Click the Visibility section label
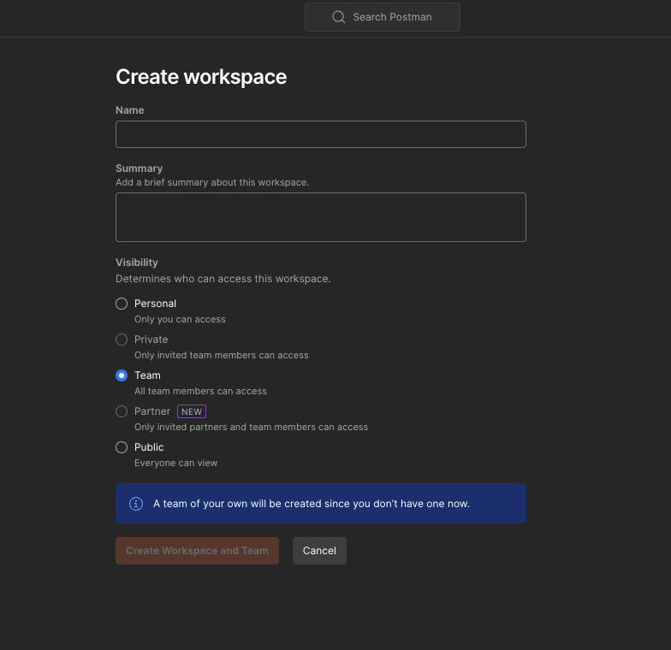Screen dimensions: 671x650 coord(137,263)
